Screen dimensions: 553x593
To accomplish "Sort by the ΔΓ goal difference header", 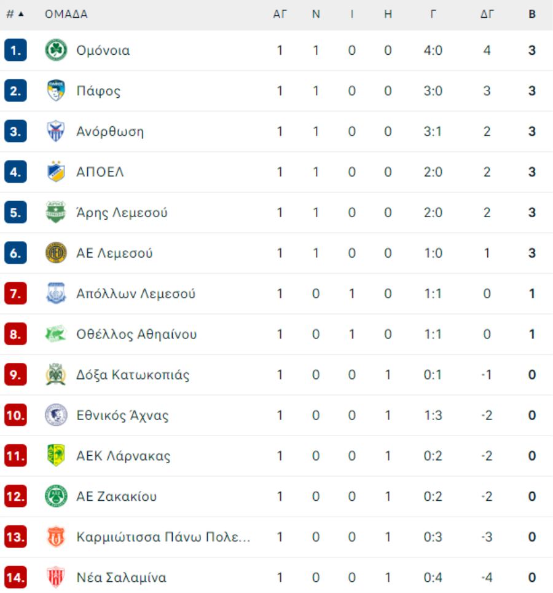I will pos(487,14).
